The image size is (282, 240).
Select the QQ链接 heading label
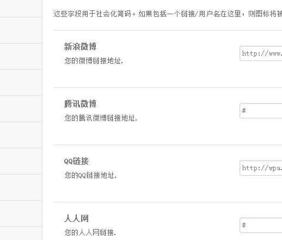coord(76,161)
